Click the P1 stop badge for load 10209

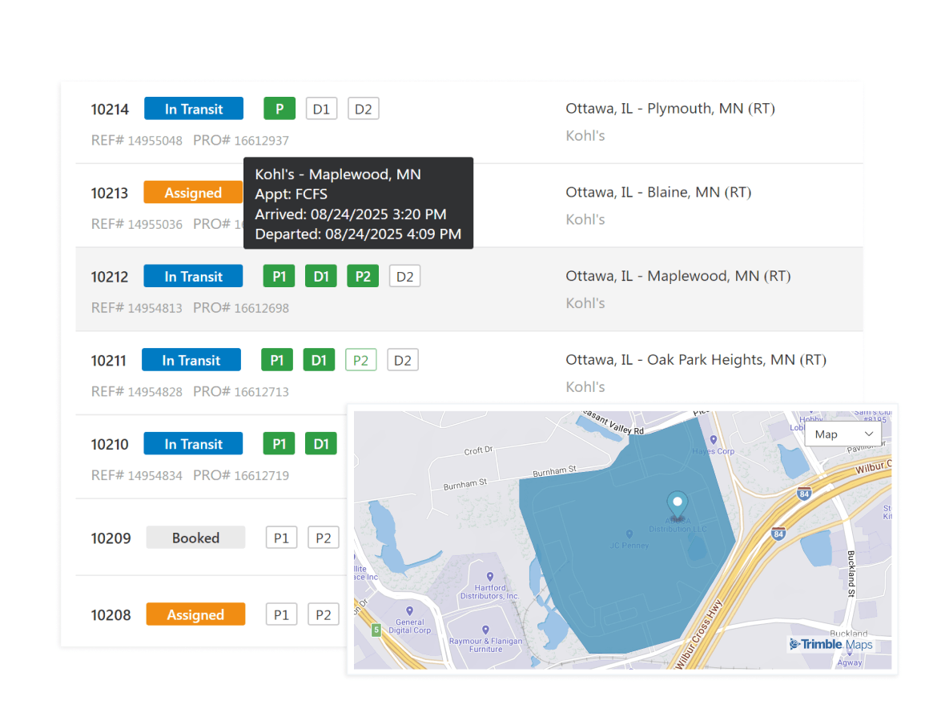pos(281,538)
